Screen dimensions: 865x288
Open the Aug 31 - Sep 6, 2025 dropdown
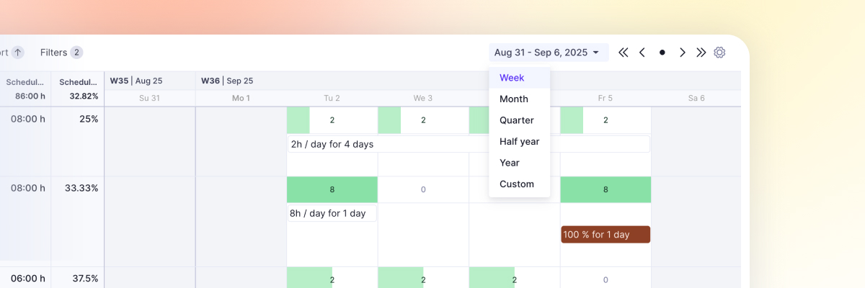coord(548,53)
